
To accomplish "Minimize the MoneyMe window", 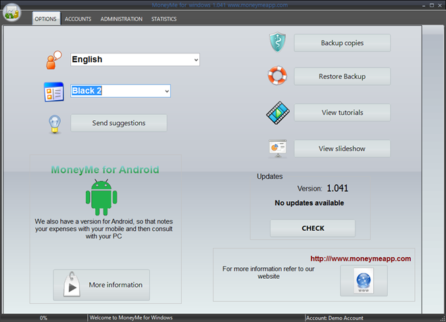I will (x=424, y=5).
